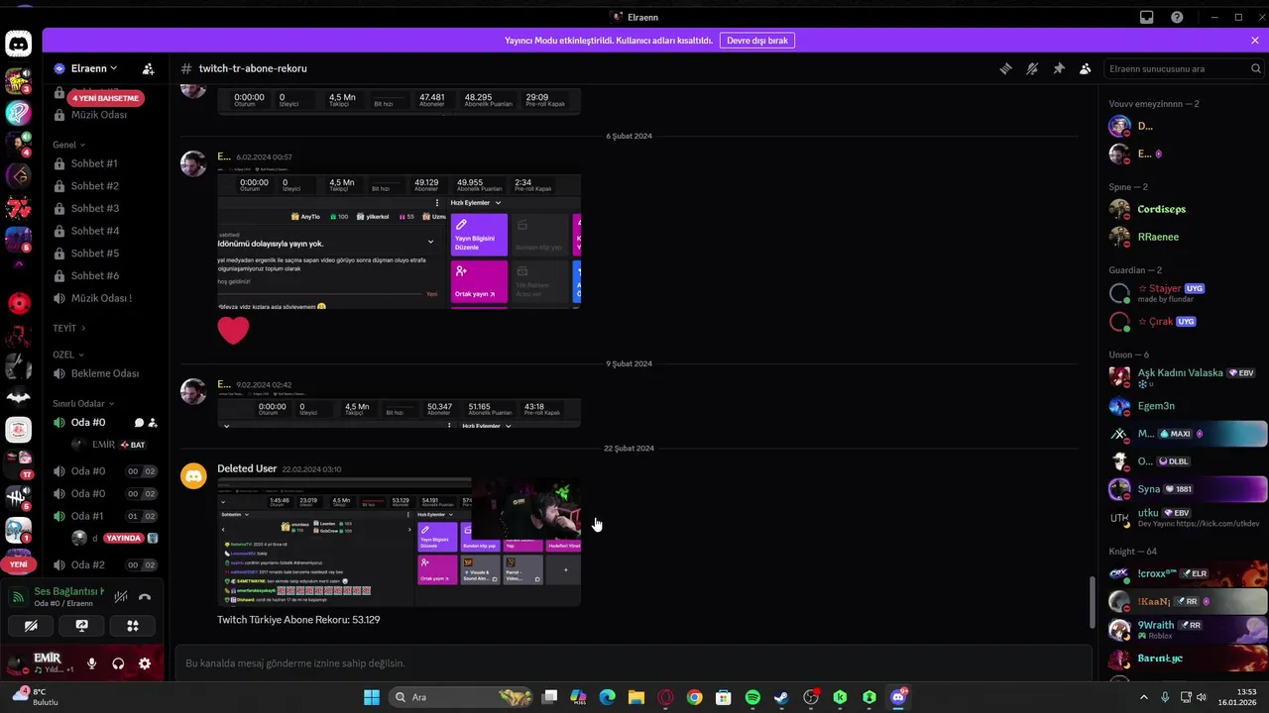Toggle the camera button in voice panel

(x=31, y=626)
